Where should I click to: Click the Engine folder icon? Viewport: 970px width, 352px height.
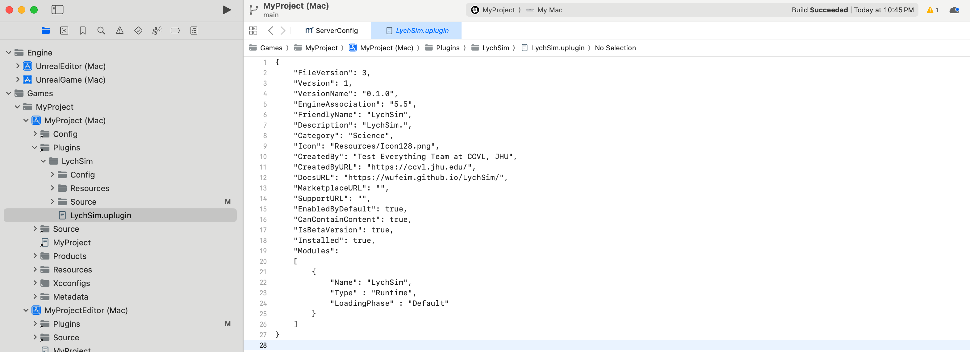coord(19,53)
